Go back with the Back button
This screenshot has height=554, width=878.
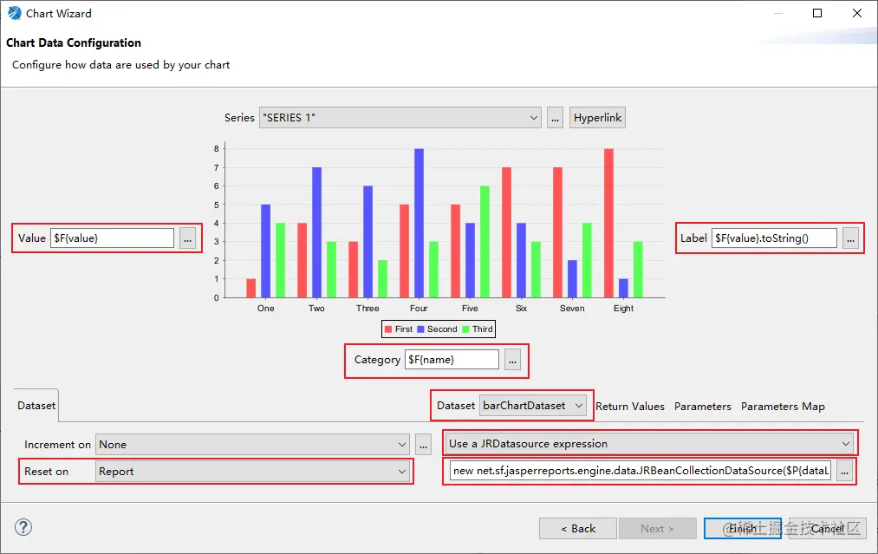(x=578, y=528)
